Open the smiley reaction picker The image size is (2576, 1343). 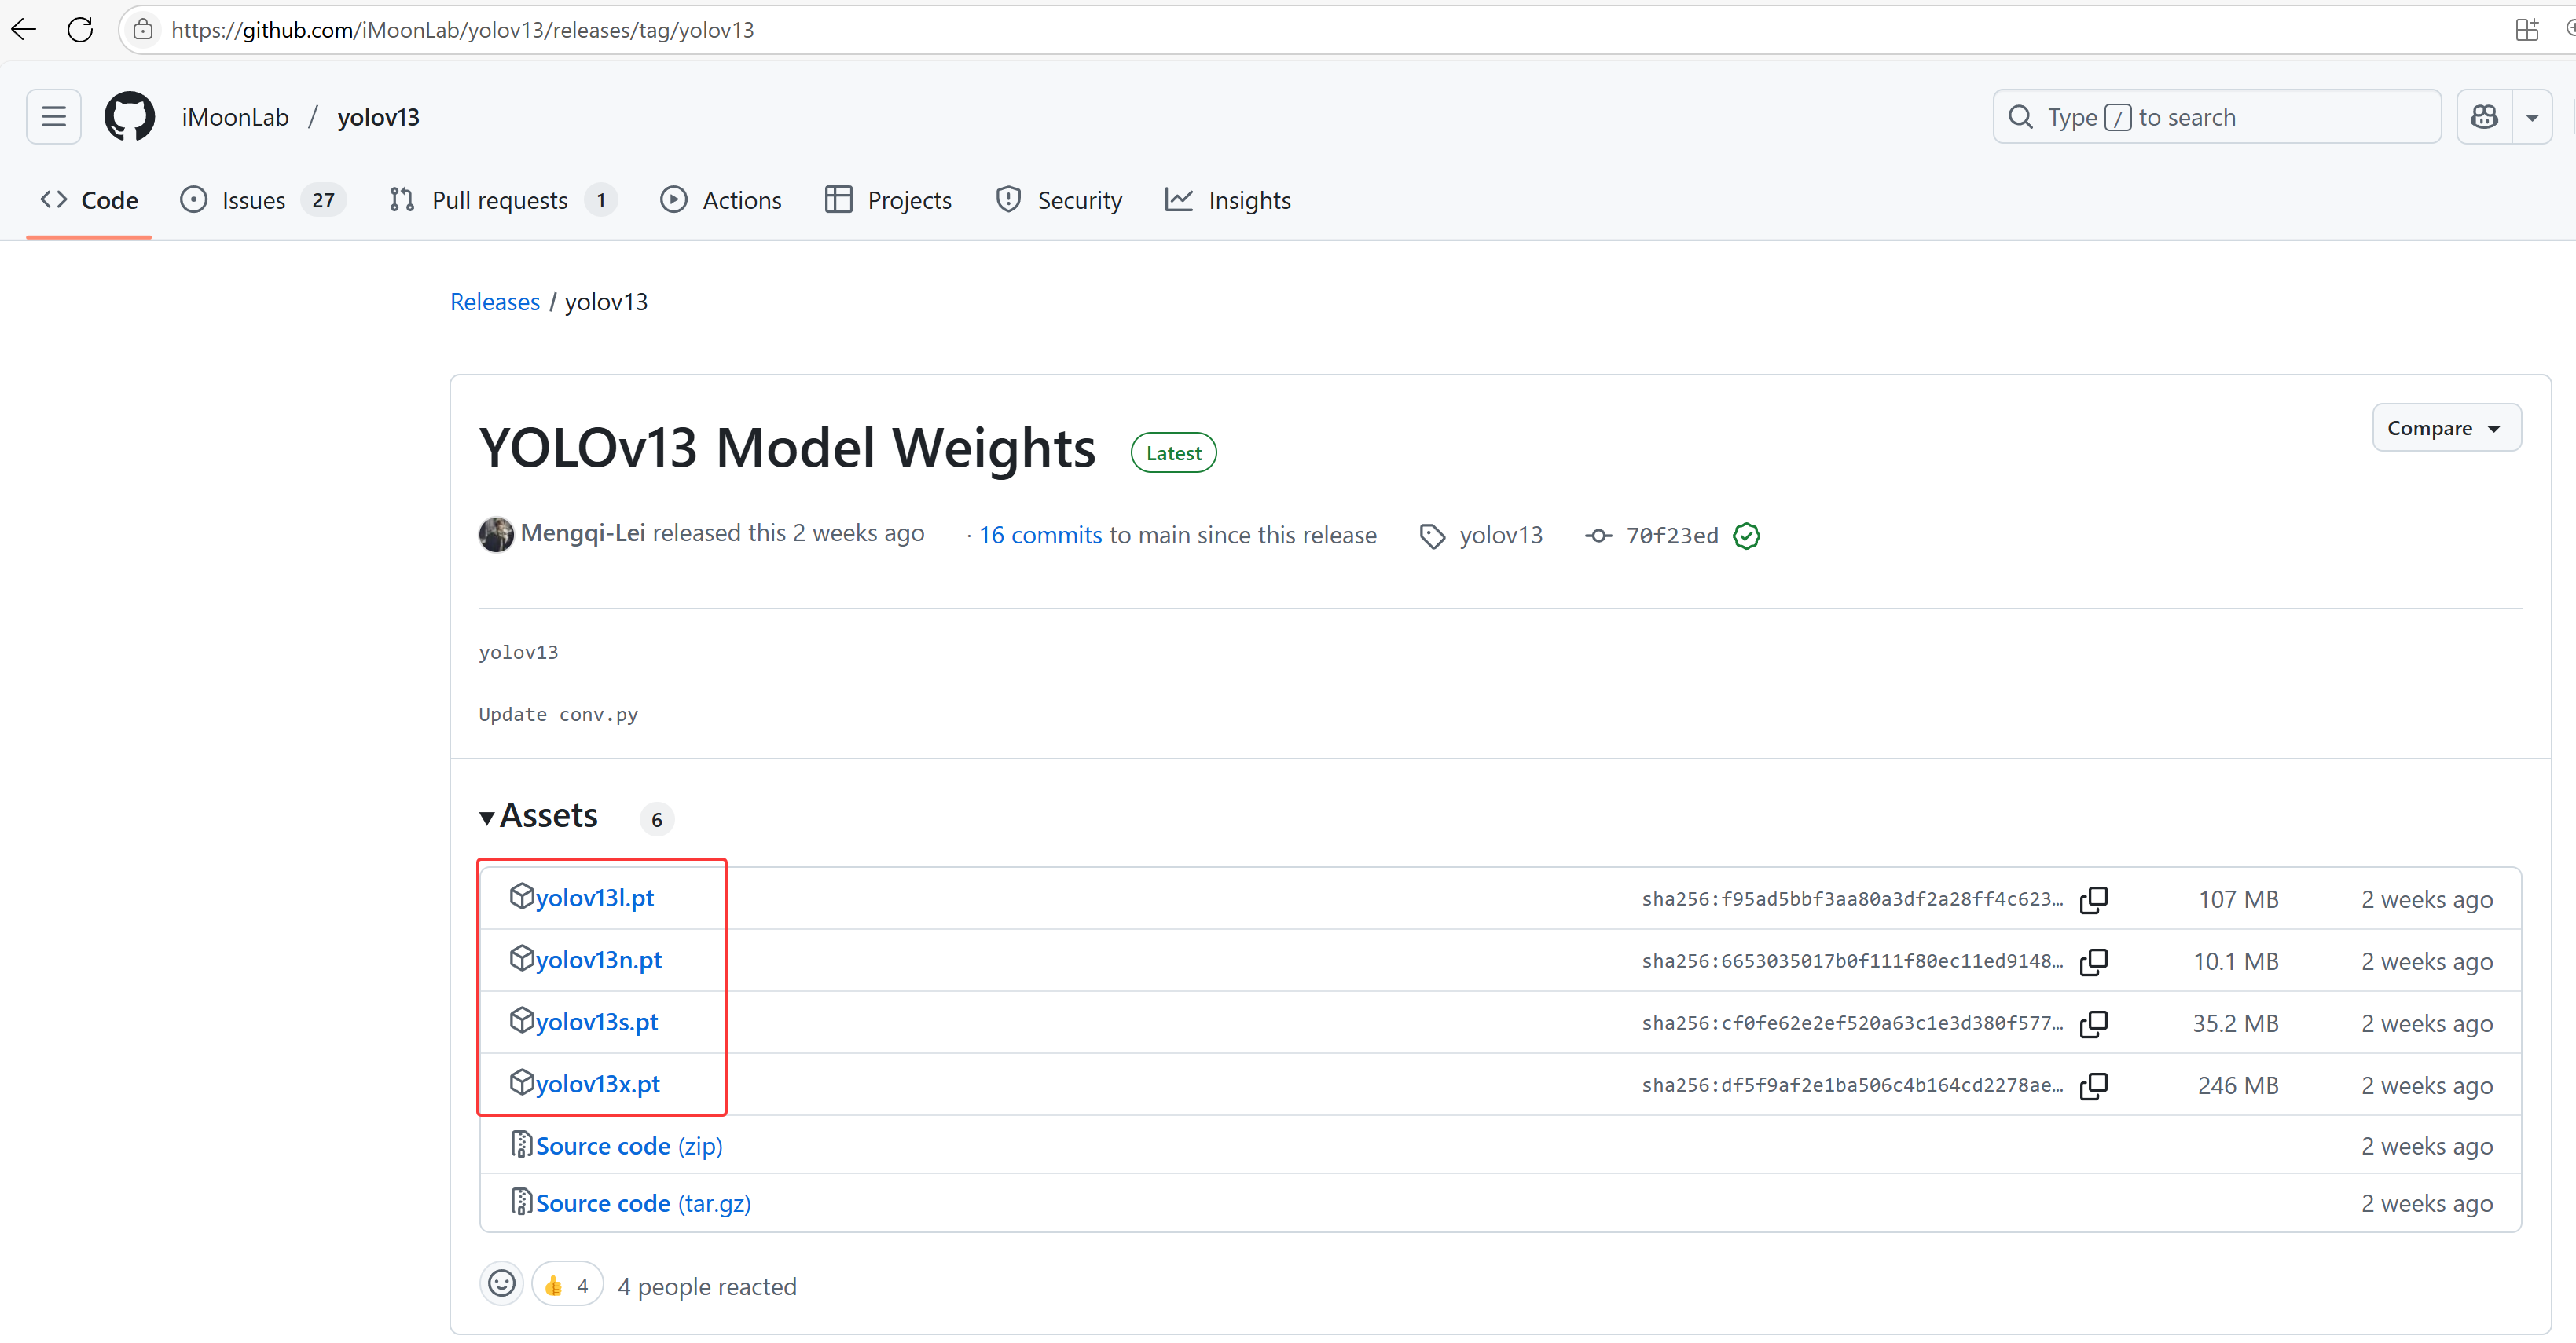click(502, 1283)
